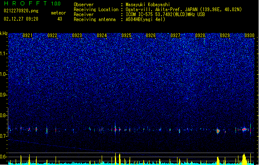This screenshot has width=259, height=165.
Task: Click the Observer label
Action: tap(84, 5)
